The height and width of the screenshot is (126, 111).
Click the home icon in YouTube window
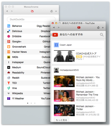(x=98, y=28)
